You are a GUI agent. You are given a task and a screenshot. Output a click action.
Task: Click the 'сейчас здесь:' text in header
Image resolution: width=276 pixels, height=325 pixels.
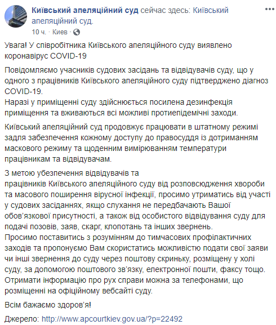(166, 10)
